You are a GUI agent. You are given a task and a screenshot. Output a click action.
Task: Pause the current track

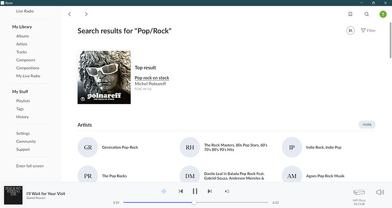point(195,192)
